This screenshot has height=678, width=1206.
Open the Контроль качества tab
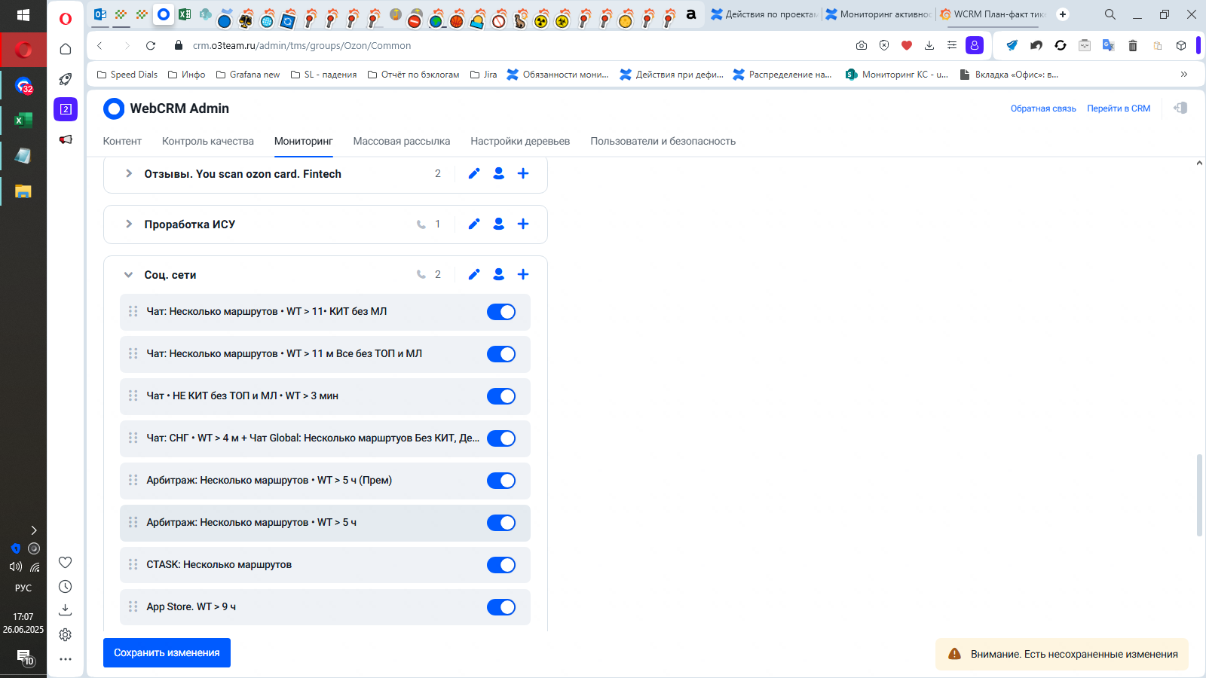pyautogui.click(x=208, y=141)
